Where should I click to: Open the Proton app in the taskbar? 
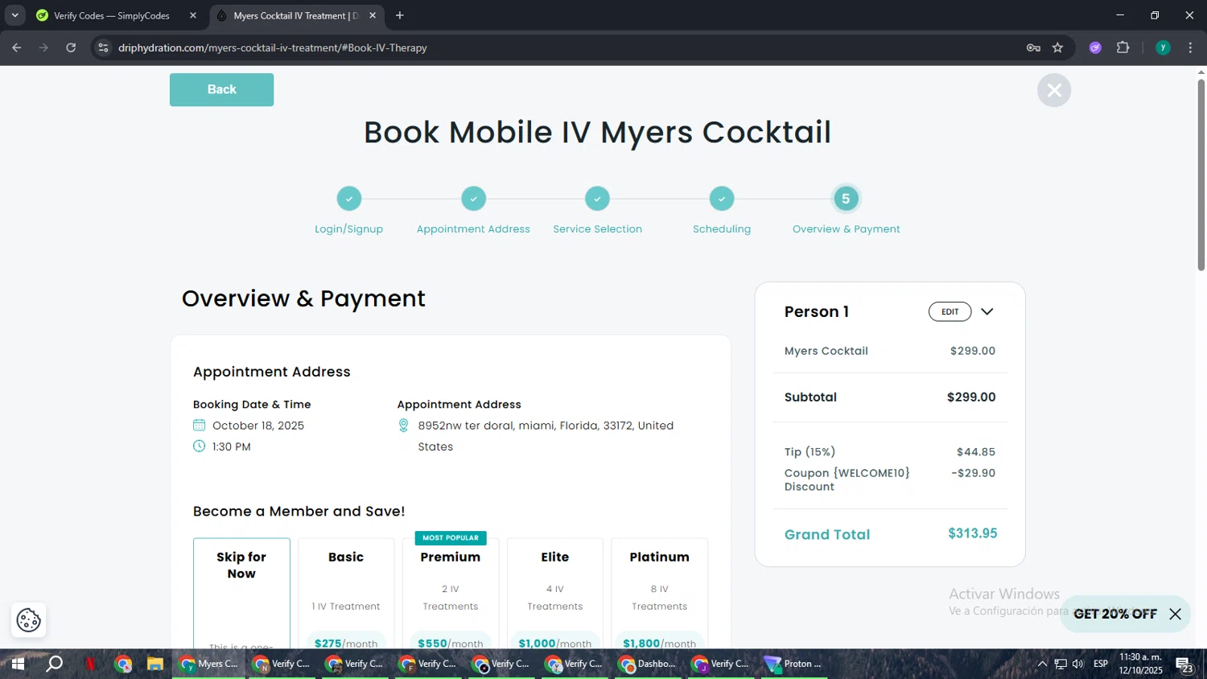(793, 664)
